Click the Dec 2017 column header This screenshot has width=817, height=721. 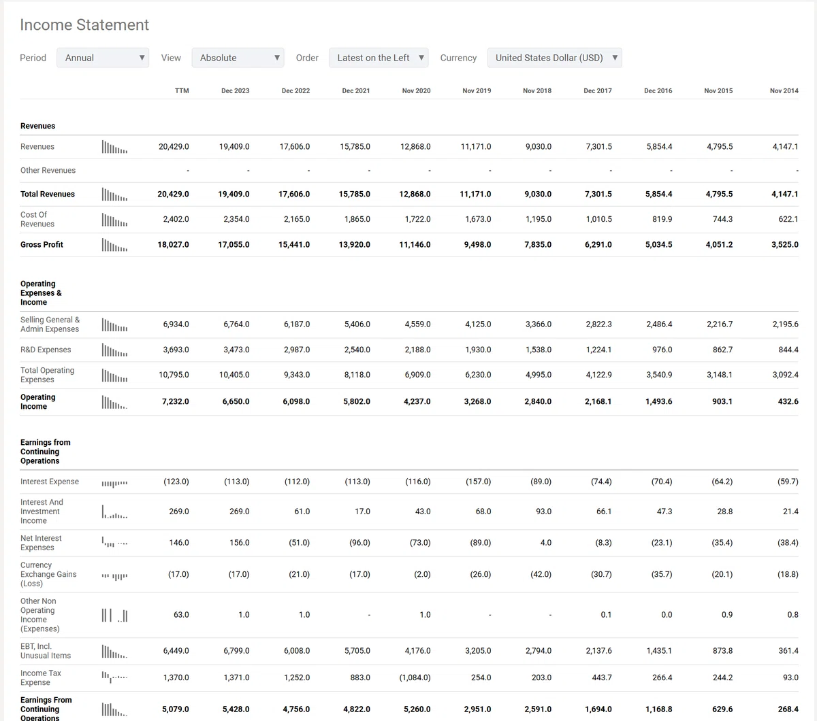pos(598,90)
